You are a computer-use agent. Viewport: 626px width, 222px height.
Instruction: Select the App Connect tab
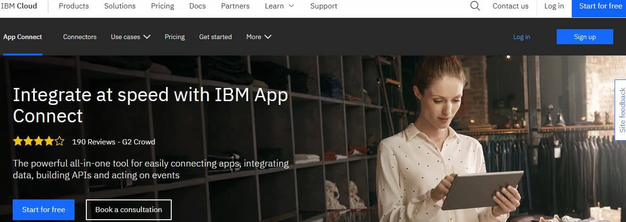[23, 37]
